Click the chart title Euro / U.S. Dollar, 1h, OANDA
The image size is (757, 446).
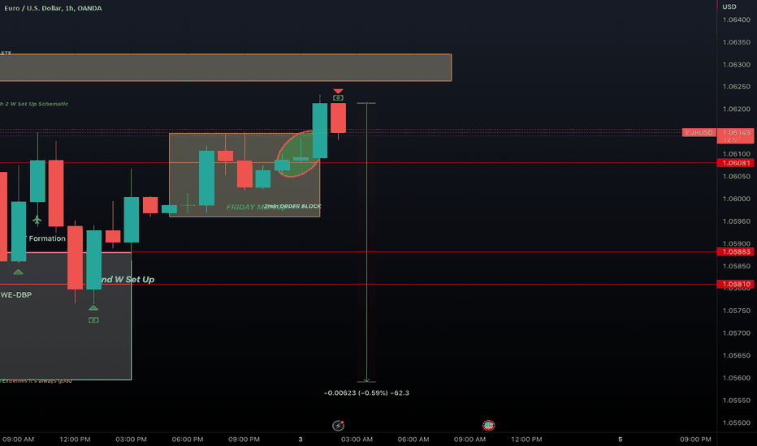click(53, 8)
